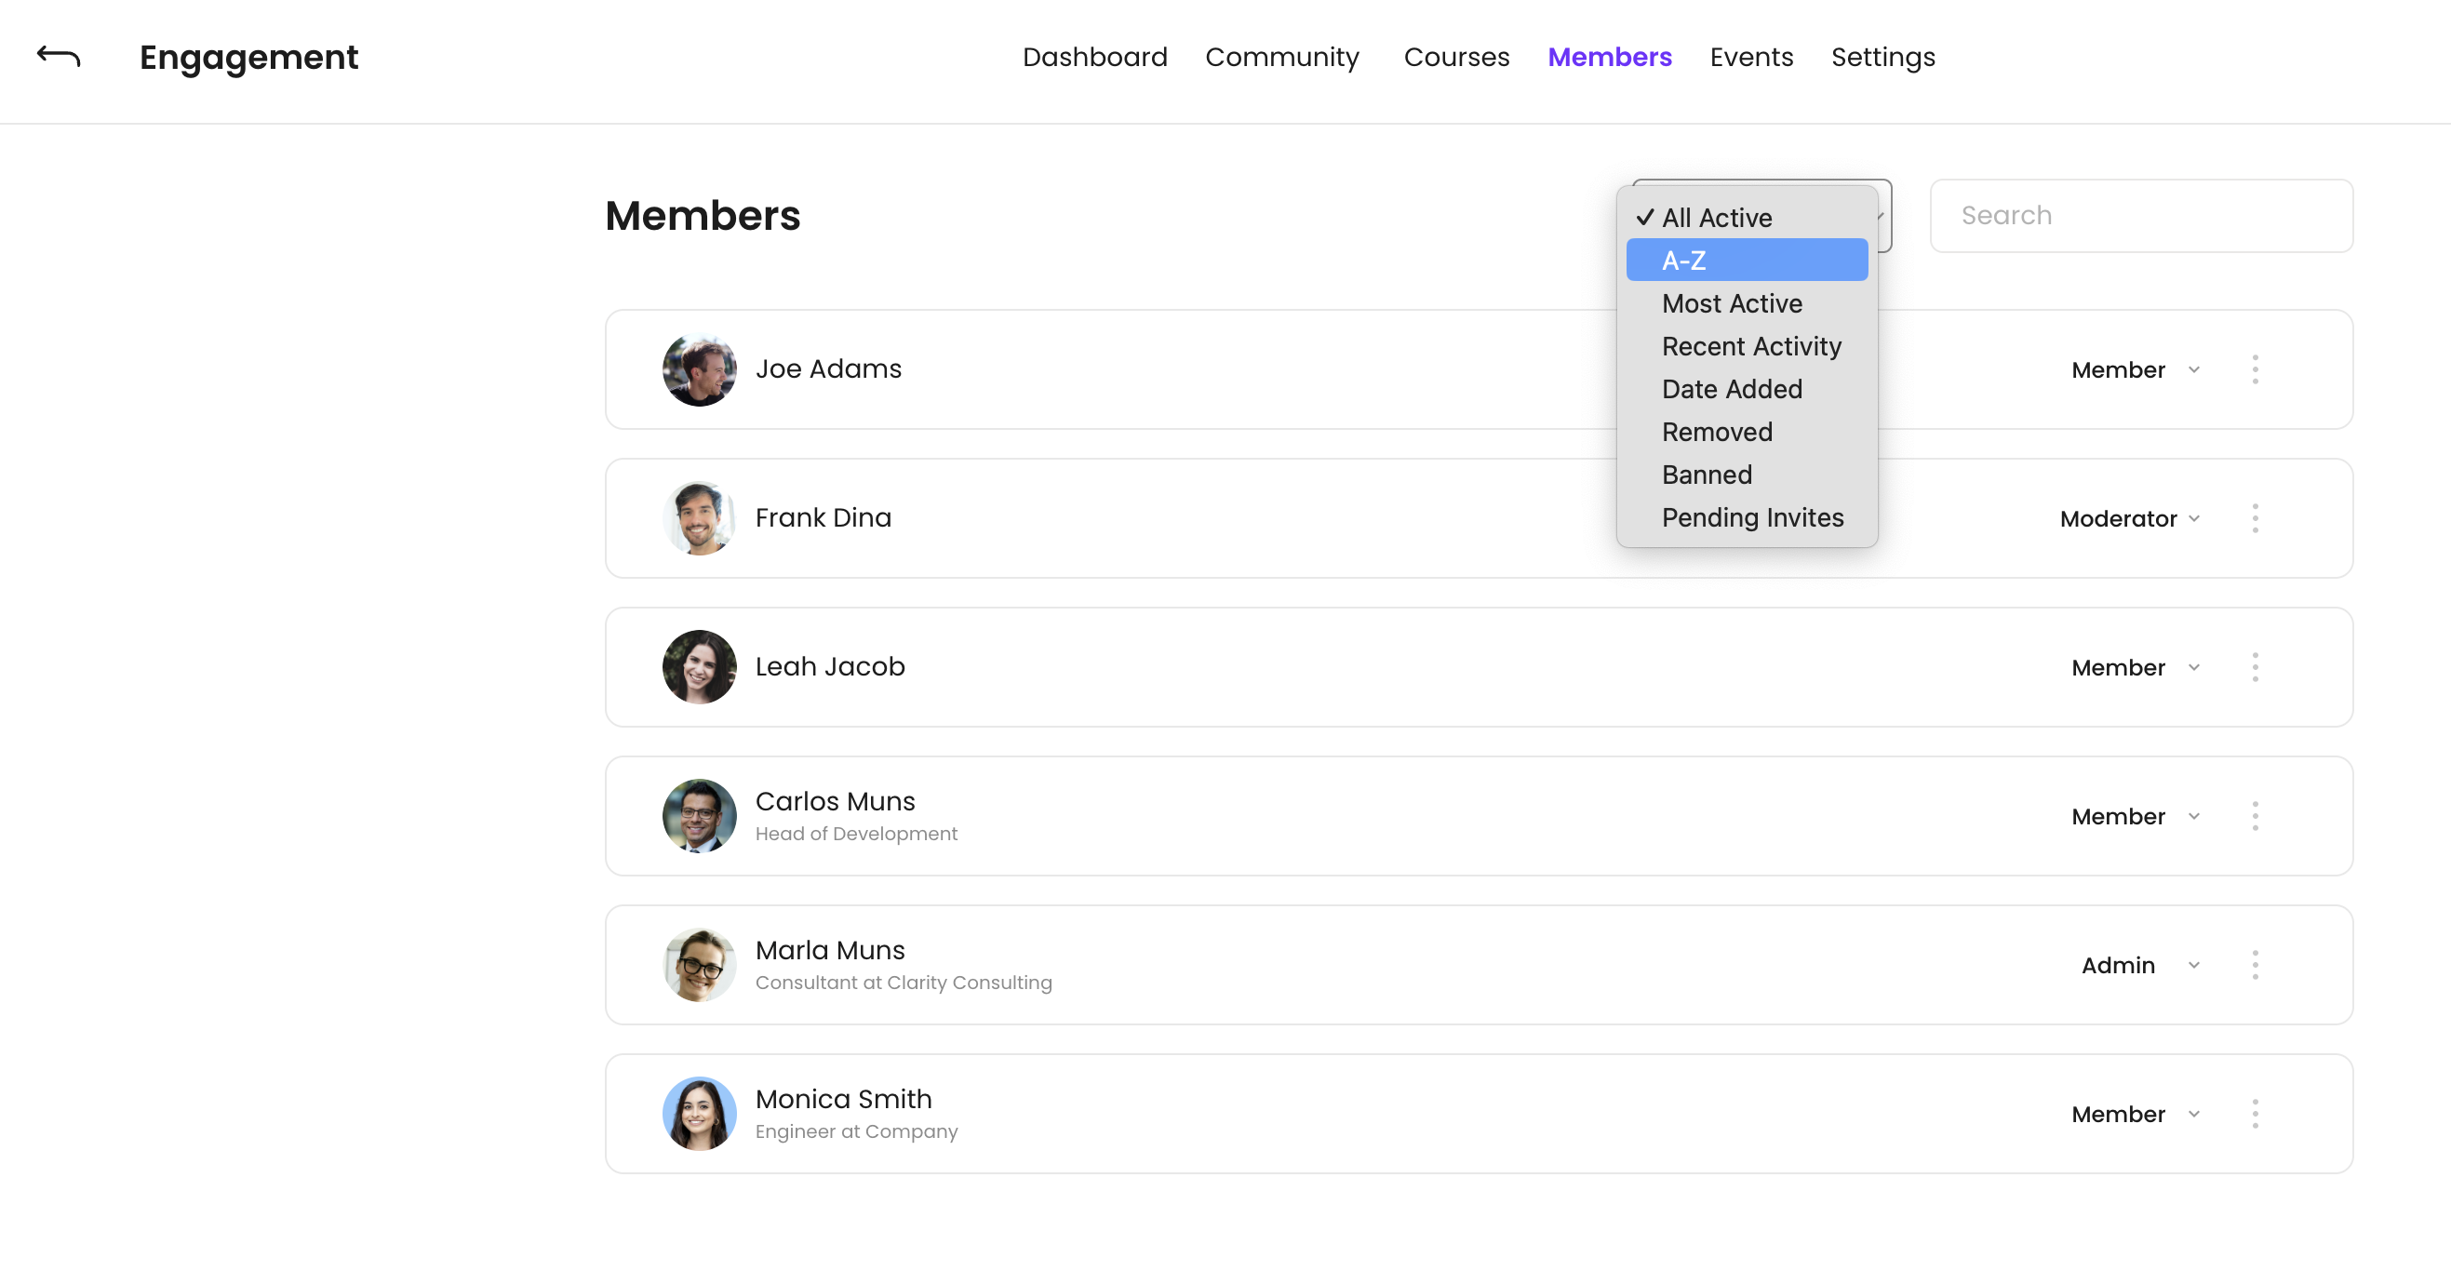Screen dimensions: 2451x1271
Task: Click Carlos Muns' profile photo
Action: tap(699, 815)
